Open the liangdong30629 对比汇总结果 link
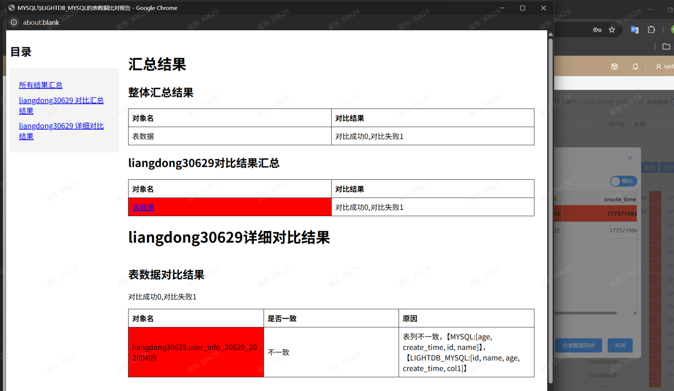Screen dimensions: 674x391 [x=61, y=106]
